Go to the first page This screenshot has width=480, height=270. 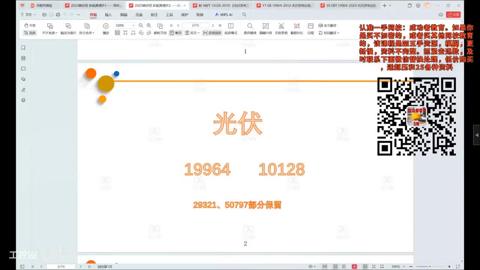point(171,25)
